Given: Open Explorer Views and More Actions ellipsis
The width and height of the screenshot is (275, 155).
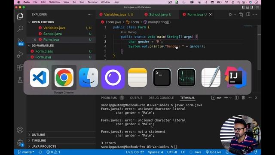Looking at the screenshot, I should tap(90, 14).
